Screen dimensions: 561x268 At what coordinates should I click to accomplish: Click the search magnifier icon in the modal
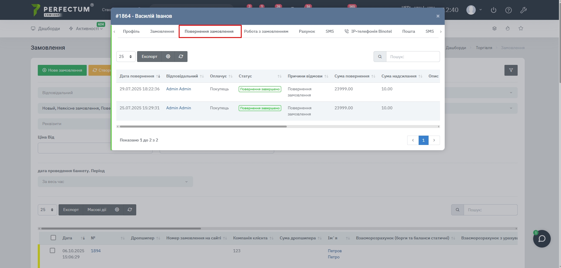[x=380, y=57]
